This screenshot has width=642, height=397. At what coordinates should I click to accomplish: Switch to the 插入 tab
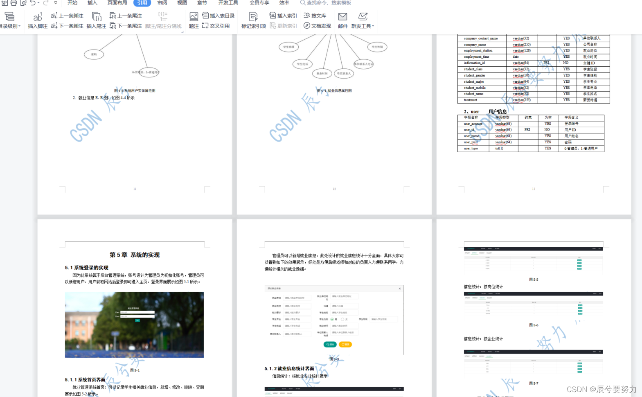coord(92,2)
